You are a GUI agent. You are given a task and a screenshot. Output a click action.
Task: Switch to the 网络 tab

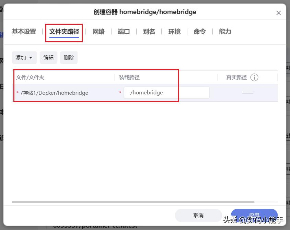(x=98, y=32)
